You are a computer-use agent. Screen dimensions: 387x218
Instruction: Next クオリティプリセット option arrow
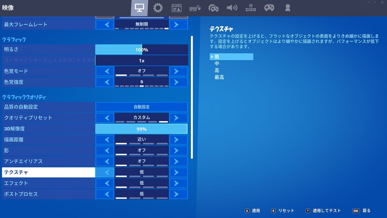click(x=178, y=118)
